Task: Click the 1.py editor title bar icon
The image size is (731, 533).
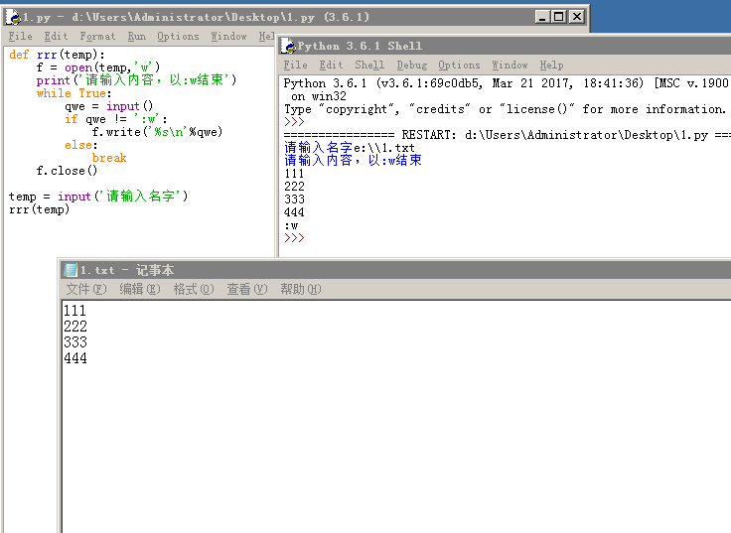Action: pyautogui.click(x=12, y=17)
